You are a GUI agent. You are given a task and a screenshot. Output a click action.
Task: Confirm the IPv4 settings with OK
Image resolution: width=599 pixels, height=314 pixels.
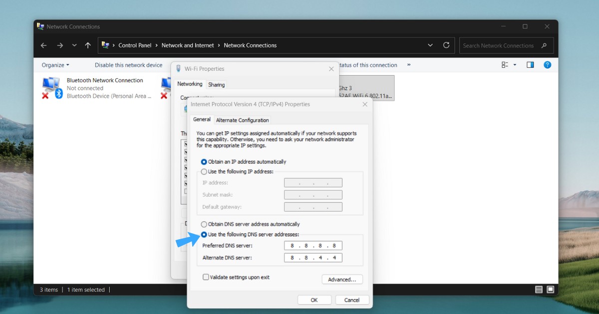(x=314, y=300)
